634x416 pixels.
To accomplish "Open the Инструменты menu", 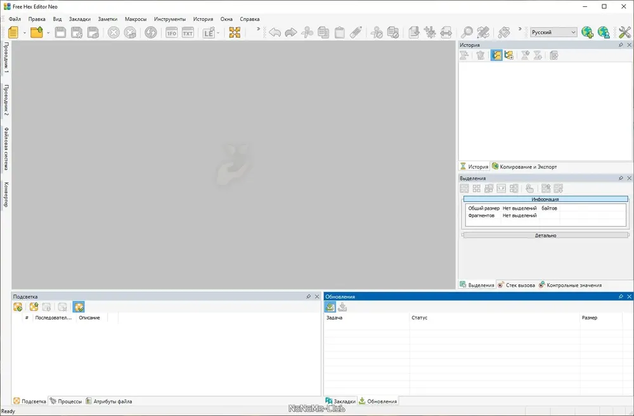I will pyautogui.click(x=170, y=19).
